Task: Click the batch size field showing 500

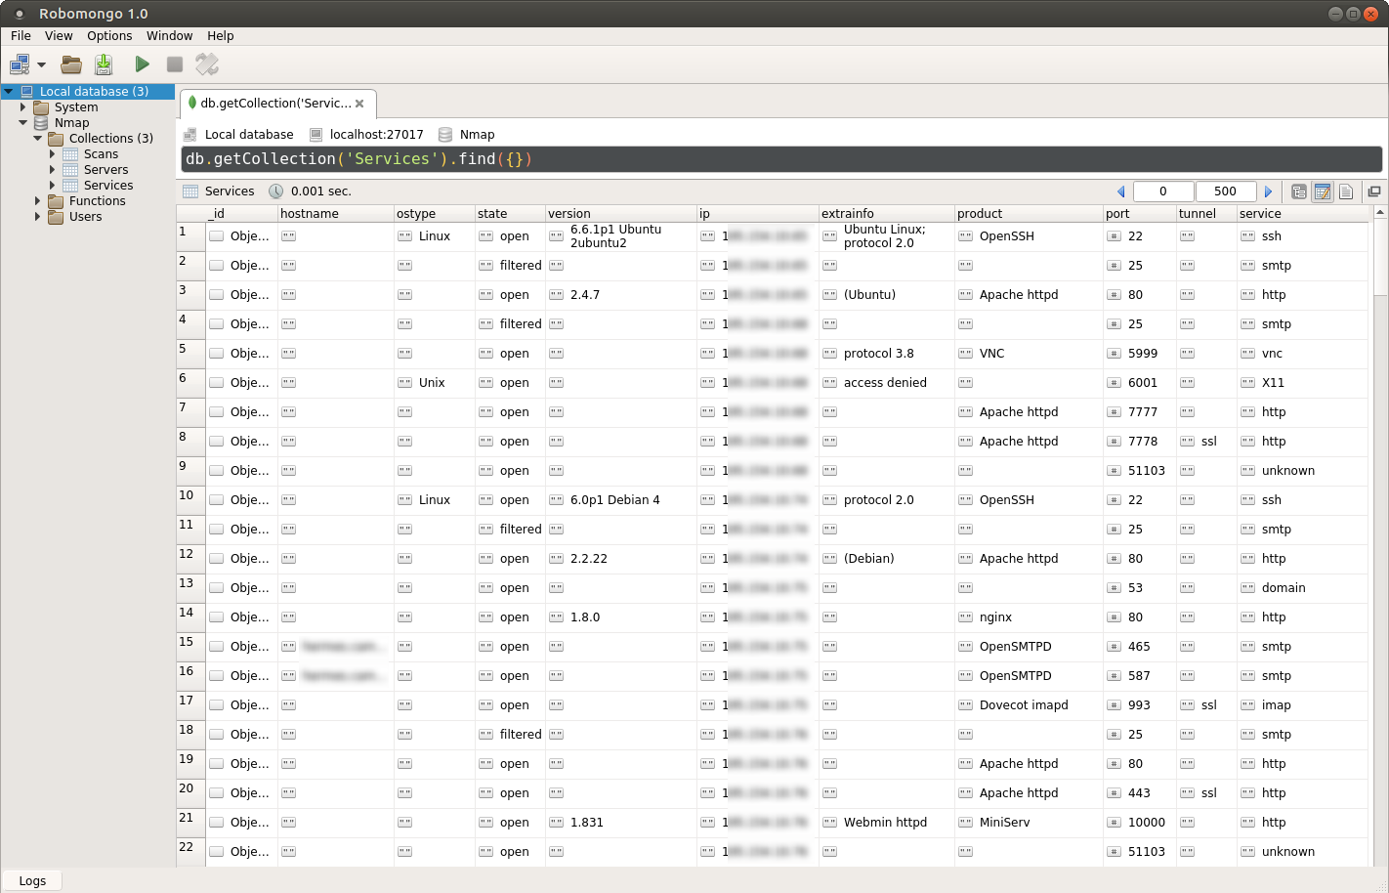Action: point(1225,191)
